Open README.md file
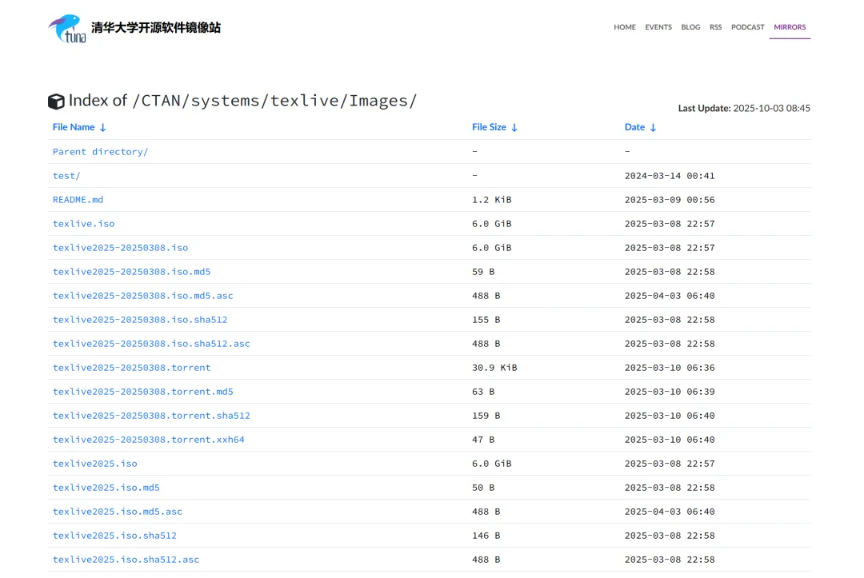864x578 pixels. (x=78, y=200)
